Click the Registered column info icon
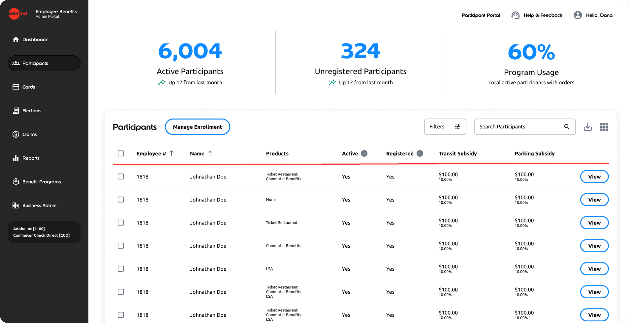This screenshot has height=323, width=629. pyautogui.click(x=420, y=153)
